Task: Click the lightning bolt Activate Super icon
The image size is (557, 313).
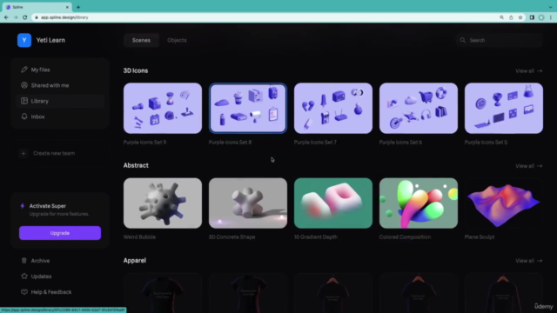Action: pos(23,206)
